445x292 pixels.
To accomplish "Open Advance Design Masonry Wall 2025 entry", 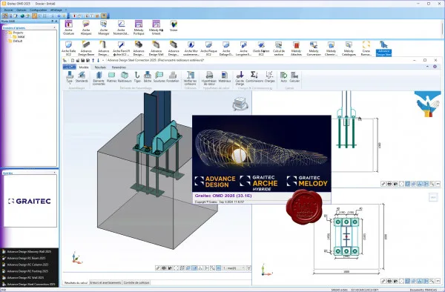I will click(x=27, y=251).
